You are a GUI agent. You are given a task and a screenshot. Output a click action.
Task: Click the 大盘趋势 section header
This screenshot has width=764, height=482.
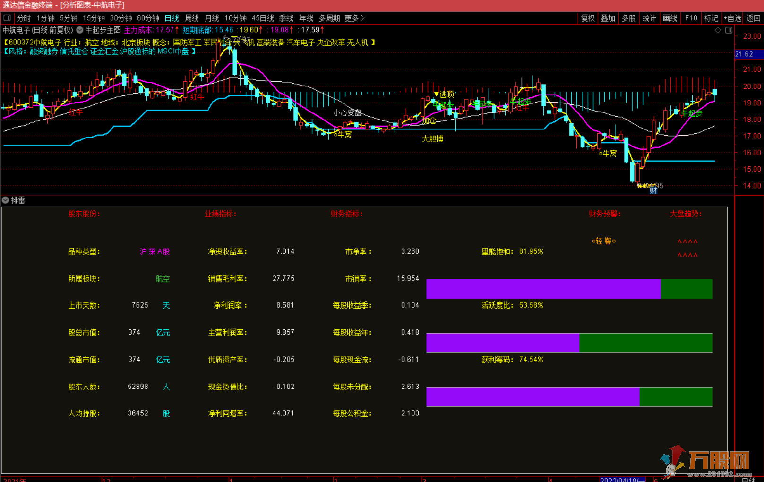[686, 214]
